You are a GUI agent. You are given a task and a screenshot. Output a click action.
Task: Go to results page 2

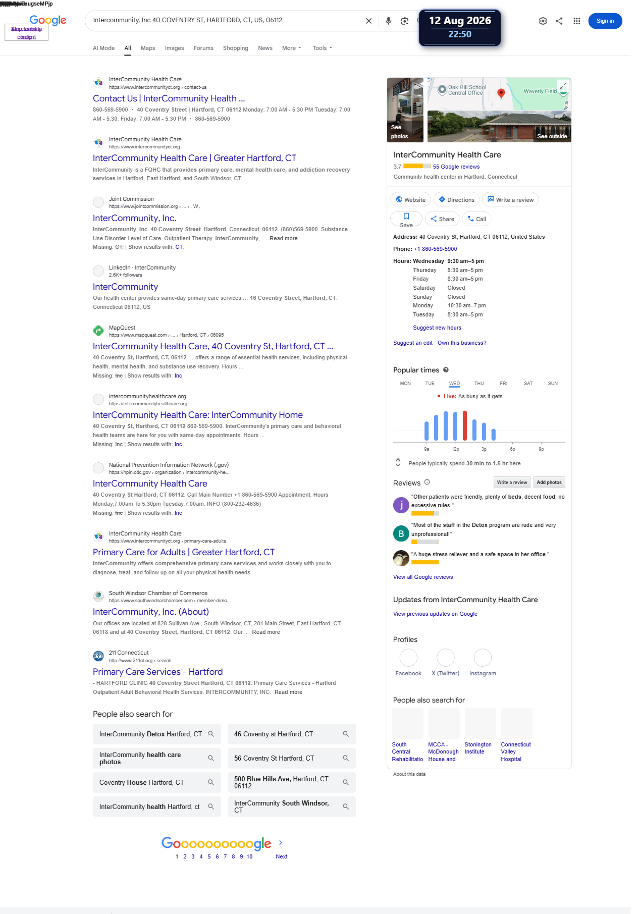coord(185,856)
